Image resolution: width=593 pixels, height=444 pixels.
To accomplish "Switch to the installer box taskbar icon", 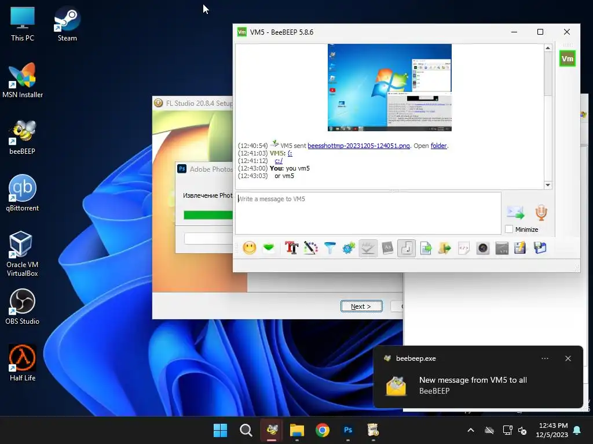I will point(374,430).
